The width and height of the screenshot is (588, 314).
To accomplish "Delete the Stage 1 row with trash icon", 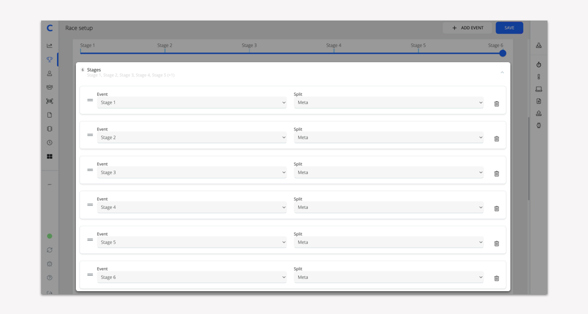I will [497, 104].
